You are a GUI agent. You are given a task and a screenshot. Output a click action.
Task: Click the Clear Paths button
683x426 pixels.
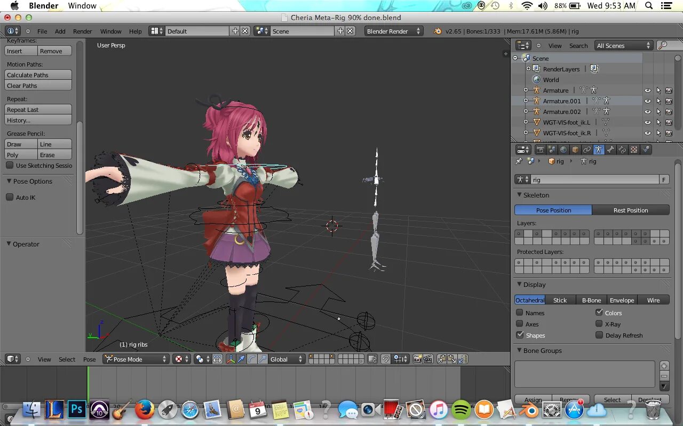(38, 86)
